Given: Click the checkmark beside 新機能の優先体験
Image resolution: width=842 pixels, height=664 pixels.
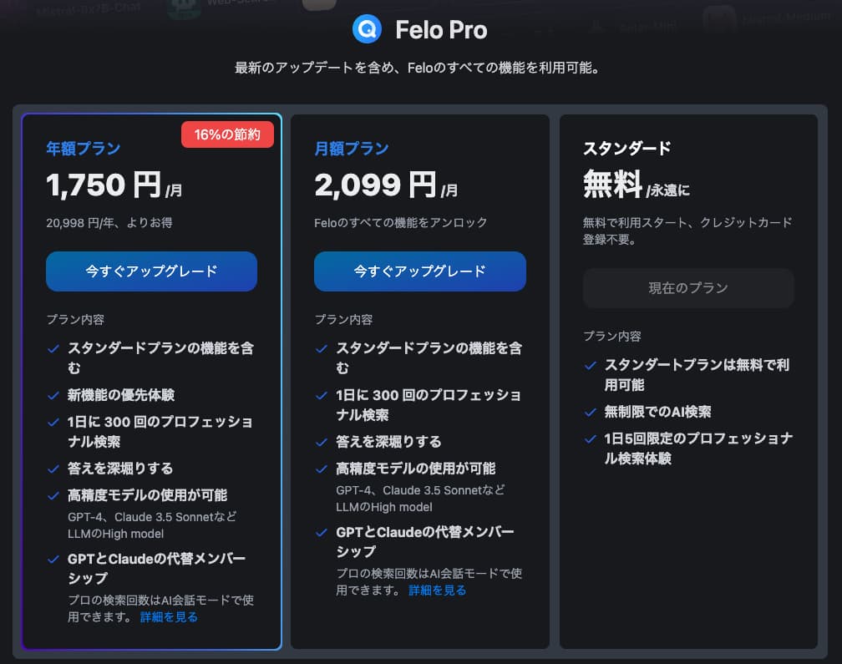Looking at the screenshot, I should pos(53,395).
